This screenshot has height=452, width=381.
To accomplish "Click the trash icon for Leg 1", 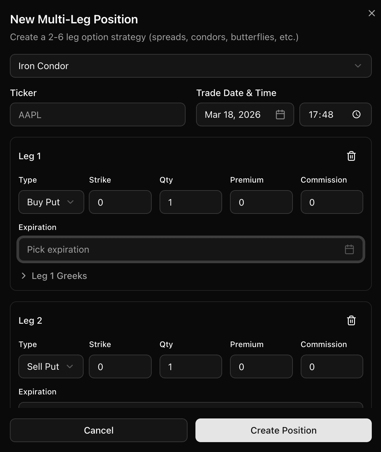I will pos(351,156).
